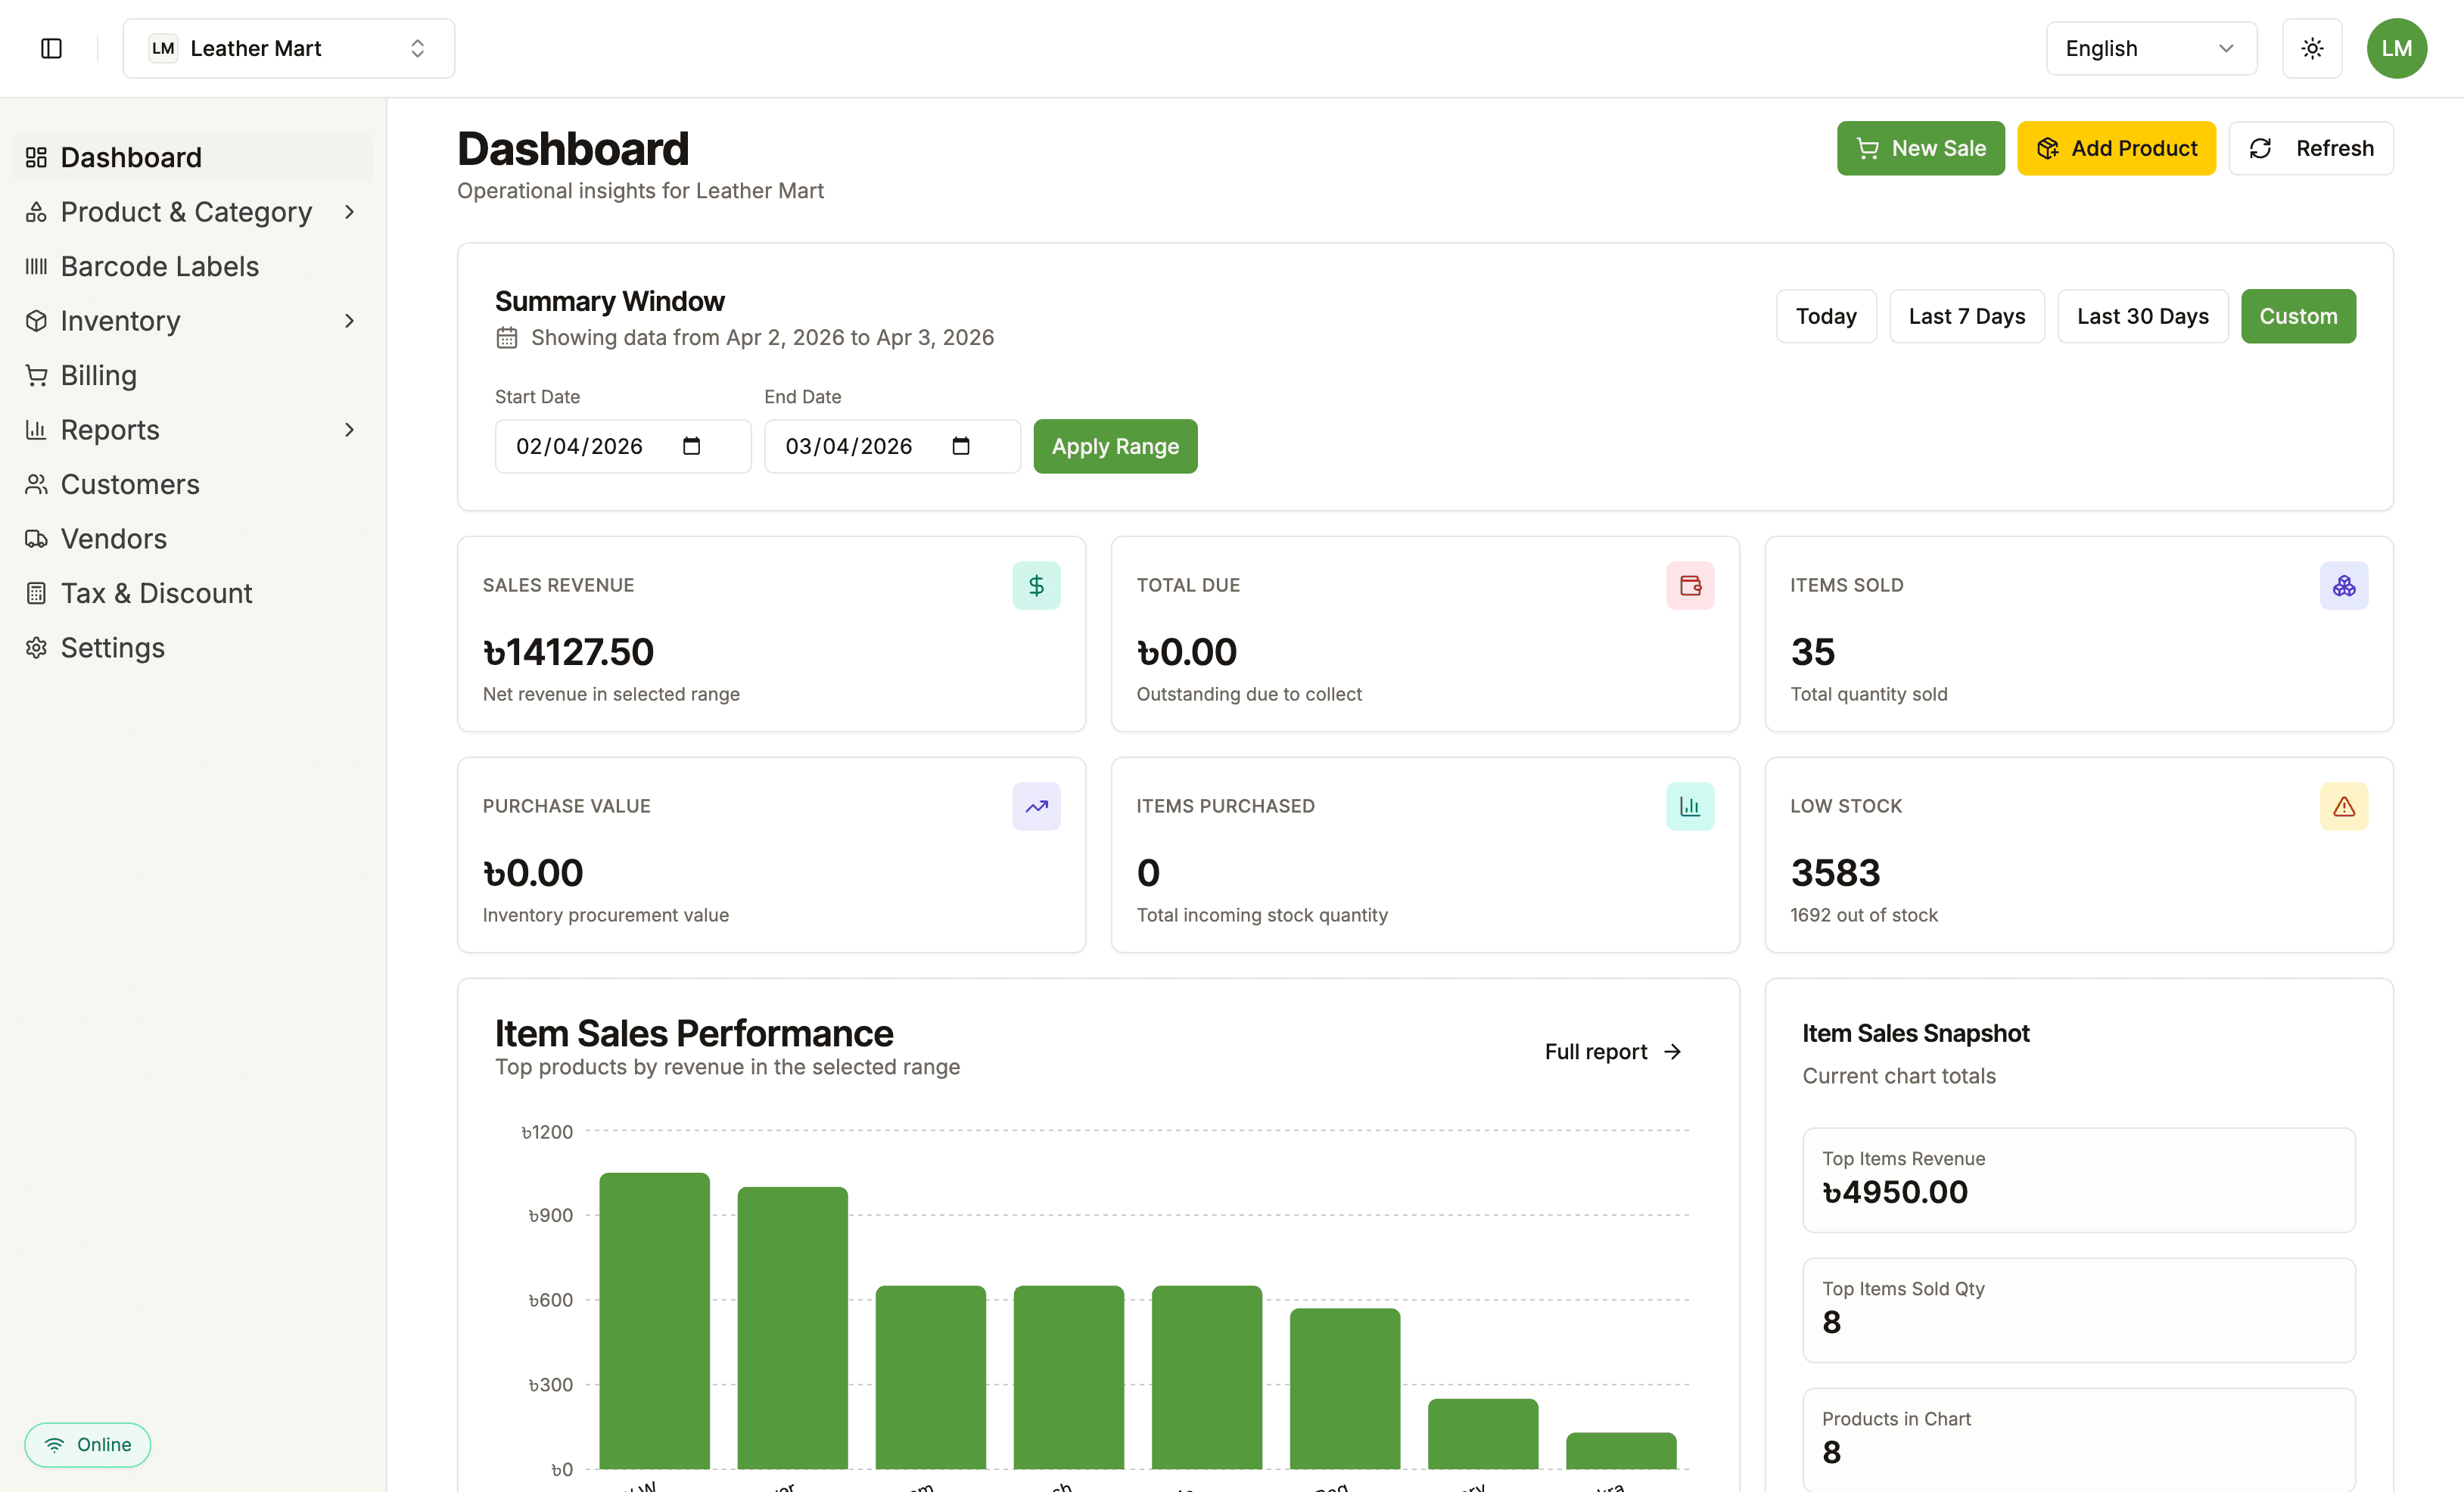Click the warning icon on Low Stock card
Screen dimensions: 2464x1492
tap(2344, 806)
